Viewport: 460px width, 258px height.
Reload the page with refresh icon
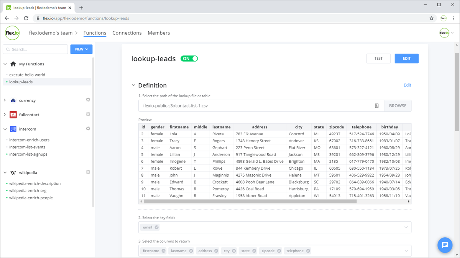pos(26,18)
